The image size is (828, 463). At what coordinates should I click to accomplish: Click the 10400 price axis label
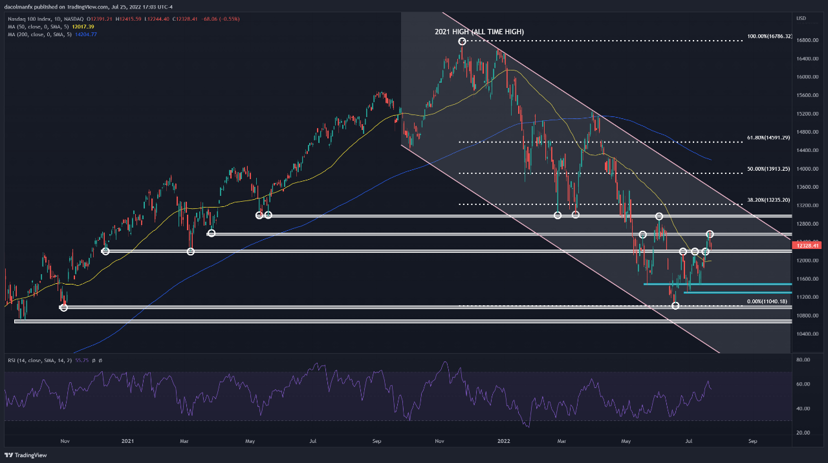pos(806,334)
